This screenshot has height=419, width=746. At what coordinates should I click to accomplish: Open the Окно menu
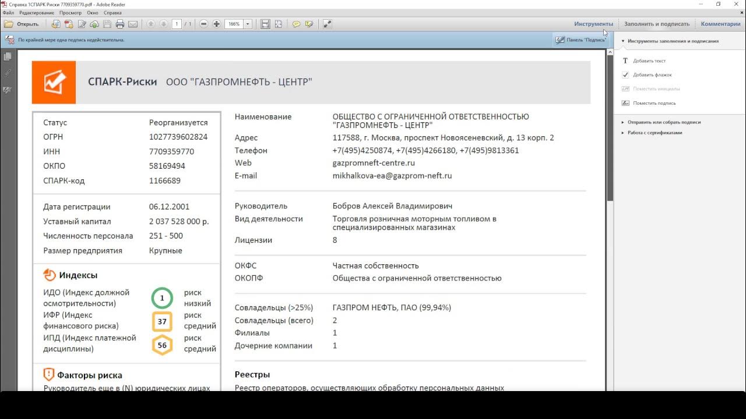93,12
